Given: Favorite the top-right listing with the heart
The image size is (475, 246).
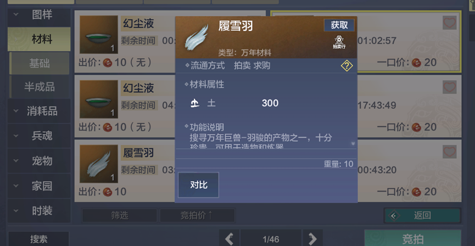Looking at the screenshot, I should 449,23.
